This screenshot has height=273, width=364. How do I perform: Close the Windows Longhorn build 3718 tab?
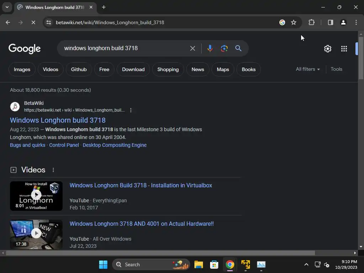point(91,7)
